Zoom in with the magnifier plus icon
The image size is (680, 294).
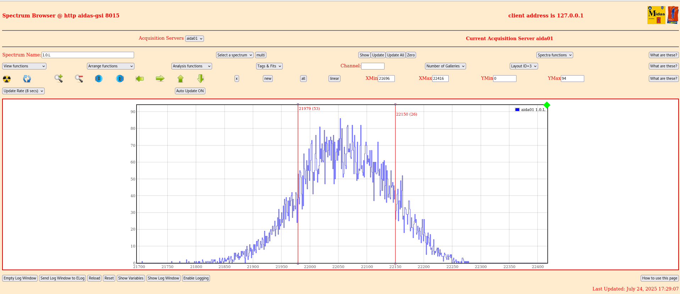tap(59, 78)
